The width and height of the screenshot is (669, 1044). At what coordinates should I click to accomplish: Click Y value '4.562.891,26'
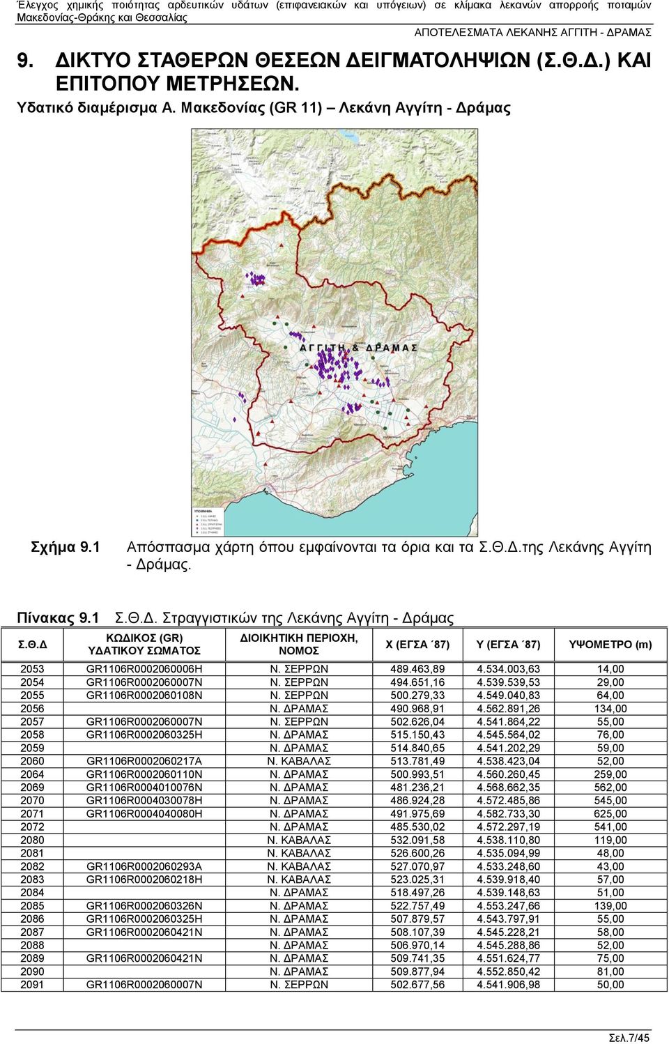[x=508, y=709]
